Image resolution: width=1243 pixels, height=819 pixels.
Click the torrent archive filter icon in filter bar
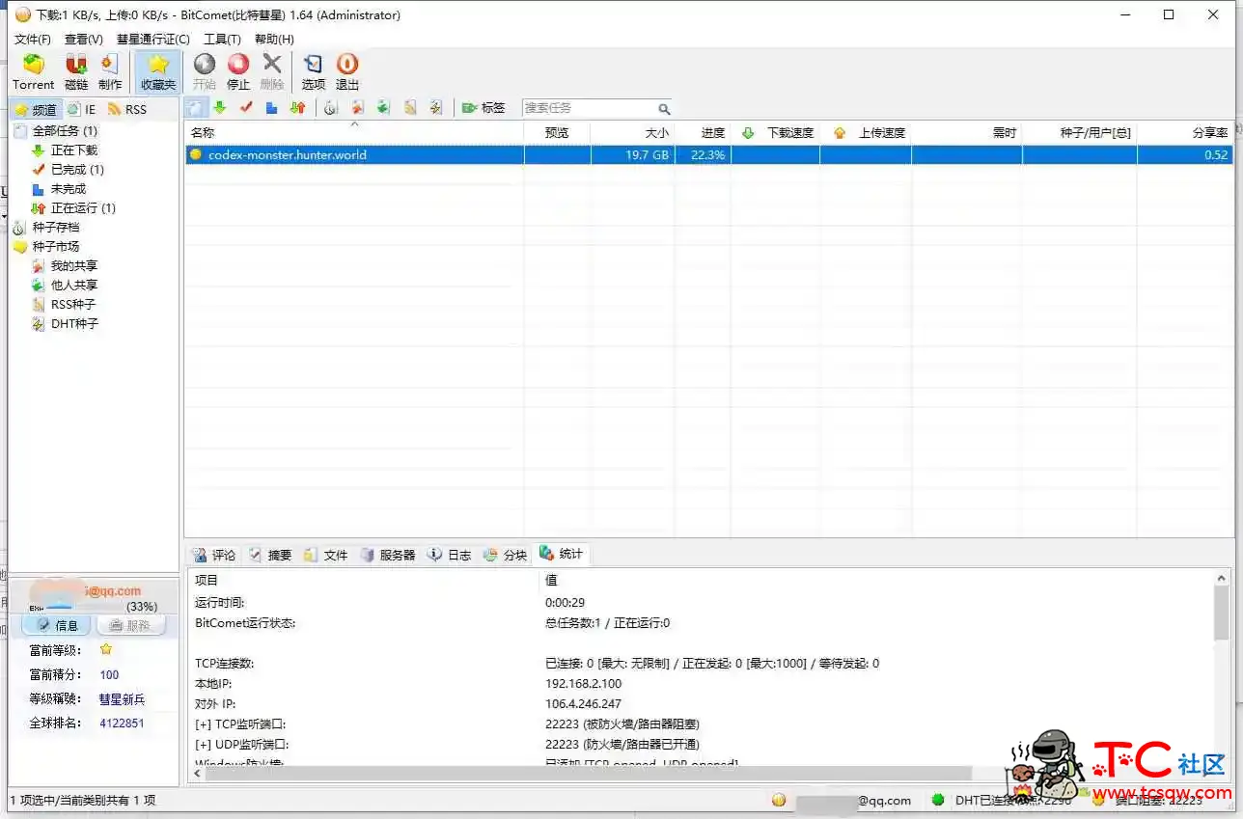point(330,108)
